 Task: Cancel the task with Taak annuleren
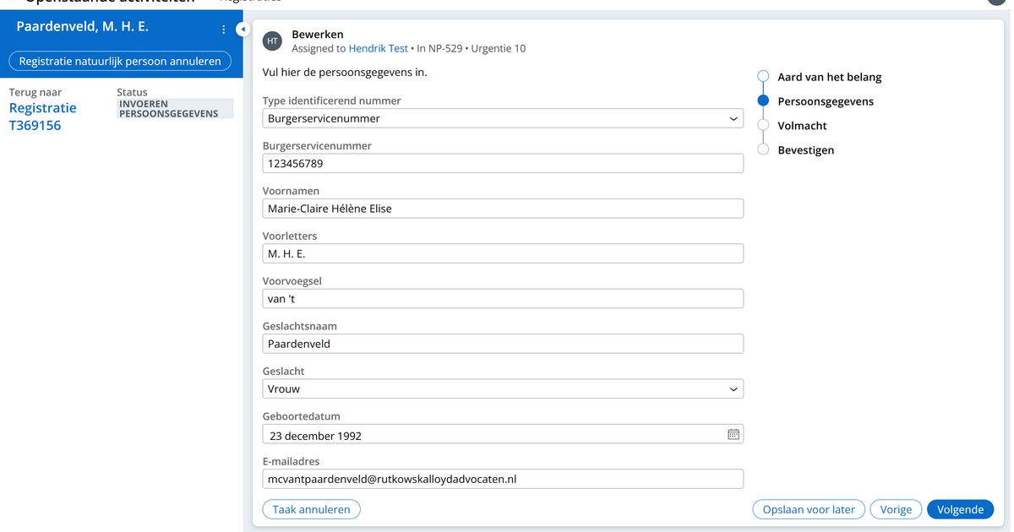tap(312, 509)
